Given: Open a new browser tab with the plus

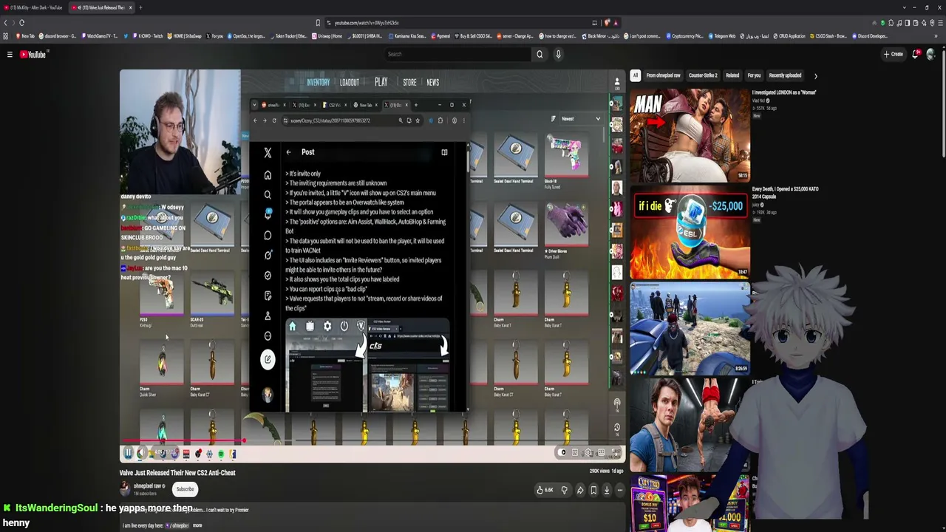Looking at the screenshot, I should coord(140,7).
